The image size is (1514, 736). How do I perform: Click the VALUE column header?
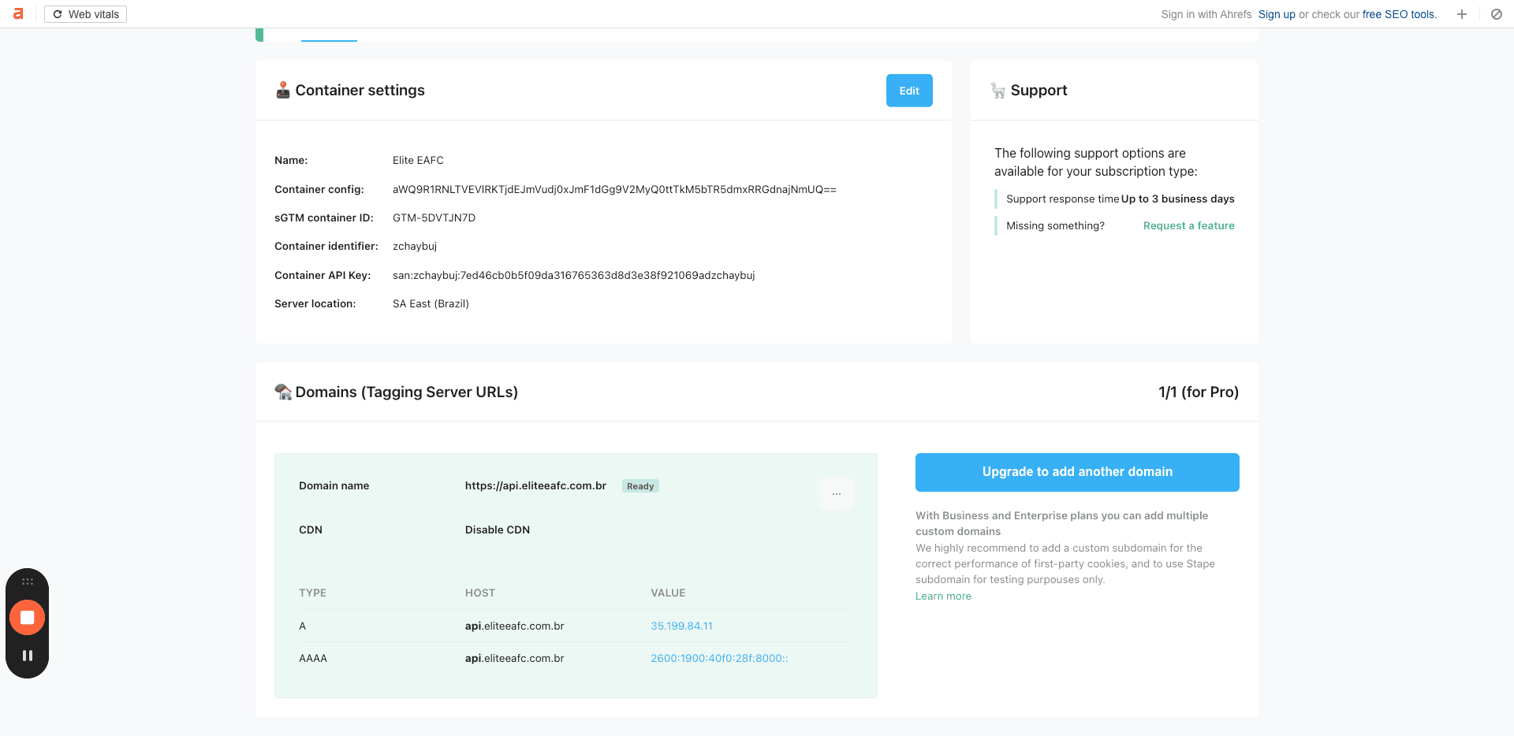(x=668, y=593)
